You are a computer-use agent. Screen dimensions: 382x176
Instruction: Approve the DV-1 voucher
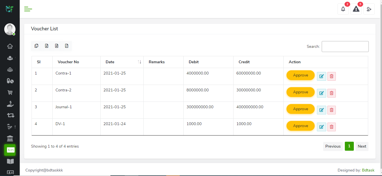click(x=300, y=126)
